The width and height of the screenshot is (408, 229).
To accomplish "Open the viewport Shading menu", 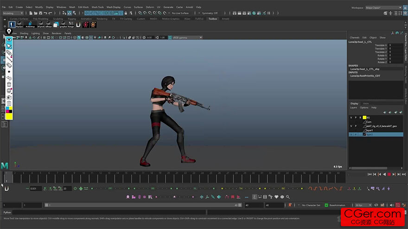I will tap(24, 33).
